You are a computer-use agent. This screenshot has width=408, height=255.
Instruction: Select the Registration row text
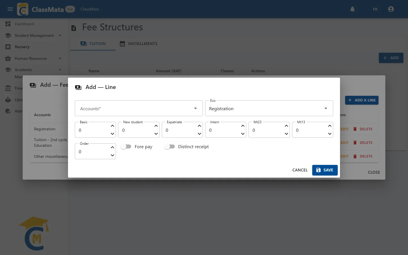pyautogui.click(x=45, y=129)
